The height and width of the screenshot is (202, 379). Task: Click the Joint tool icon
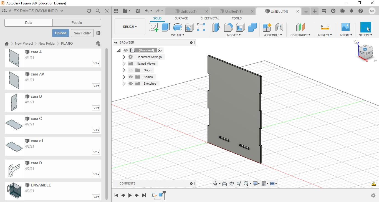(x=279, y=27)
